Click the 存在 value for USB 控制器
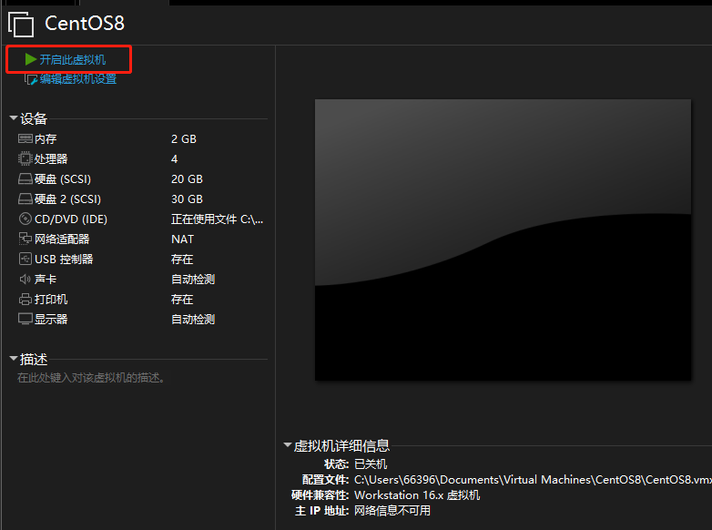 tap(182, 260)
